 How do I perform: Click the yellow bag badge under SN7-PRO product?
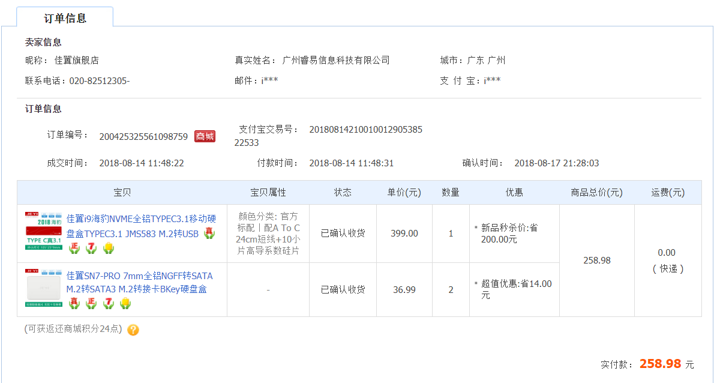tap(125, 303)
